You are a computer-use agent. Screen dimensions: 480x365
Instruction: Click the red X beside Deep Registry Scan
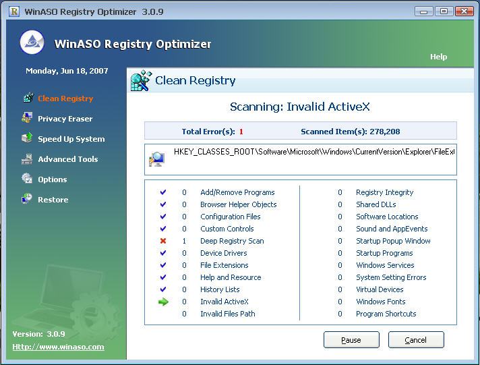(163, 241)
